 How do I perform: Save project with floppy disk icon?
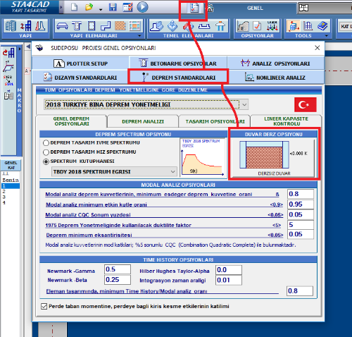[113, 7]
